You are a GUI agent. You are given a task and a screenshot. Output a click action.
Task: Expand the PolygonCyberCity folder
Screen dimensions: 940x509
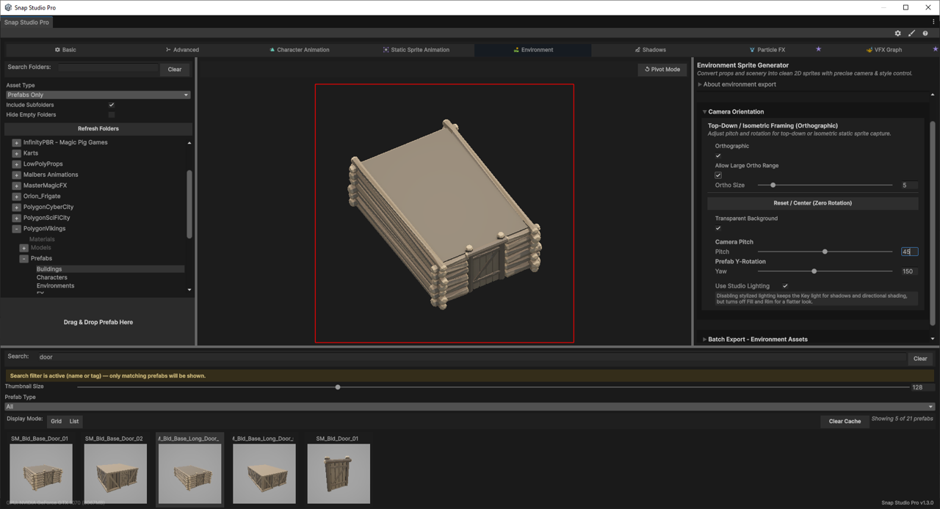click(x=16, y=207)
